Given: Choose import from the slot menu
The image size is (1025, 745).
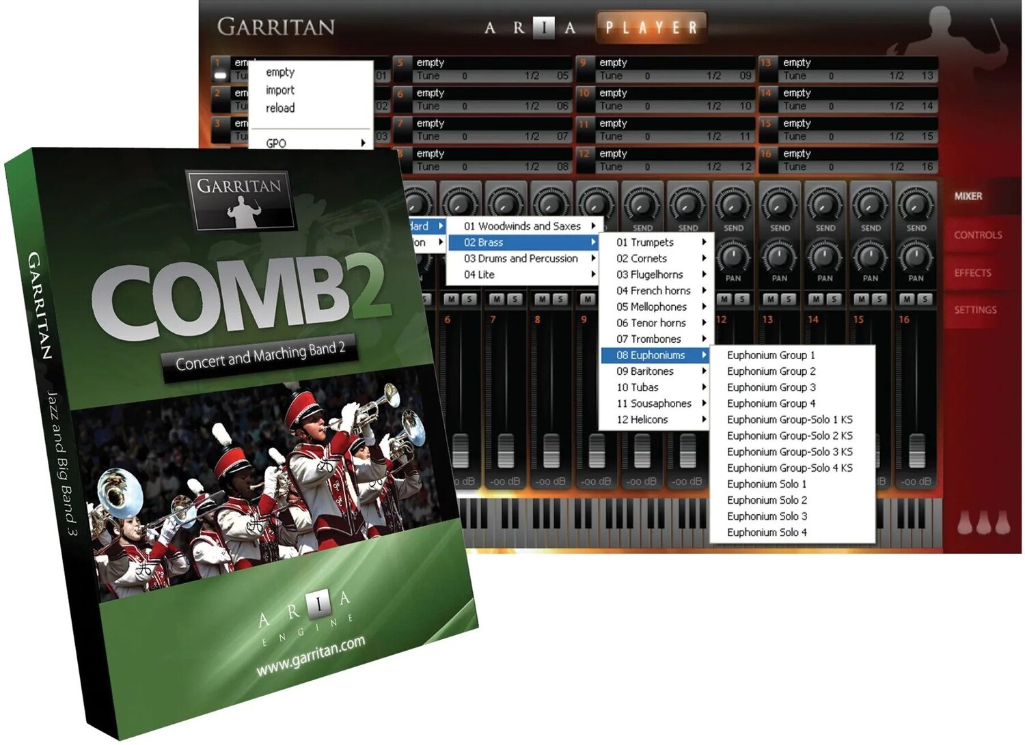Looking at the screenshot, I should click(280, 90).
